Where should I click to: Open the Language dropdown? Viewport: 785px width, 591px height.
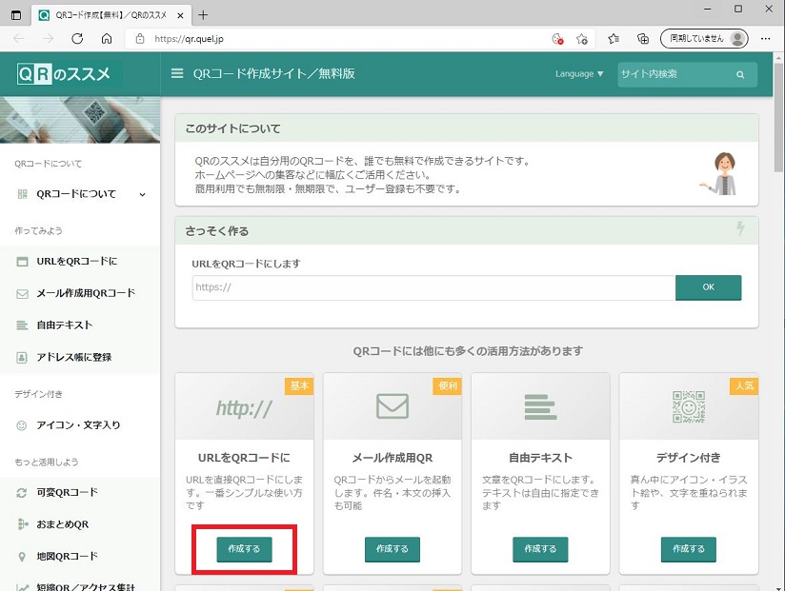(579, 74)
